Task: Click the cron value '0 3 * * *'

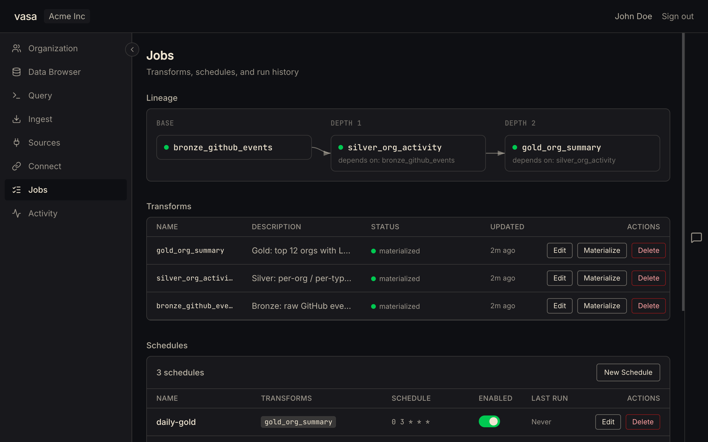Action: tap(411, 422)
